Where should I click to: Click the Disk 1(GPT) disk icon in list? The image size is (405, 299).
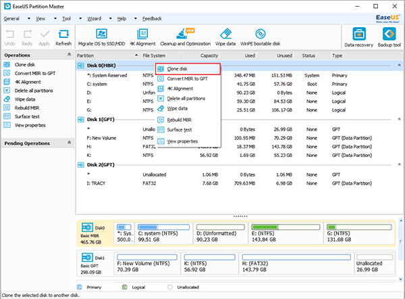(81, 120)
